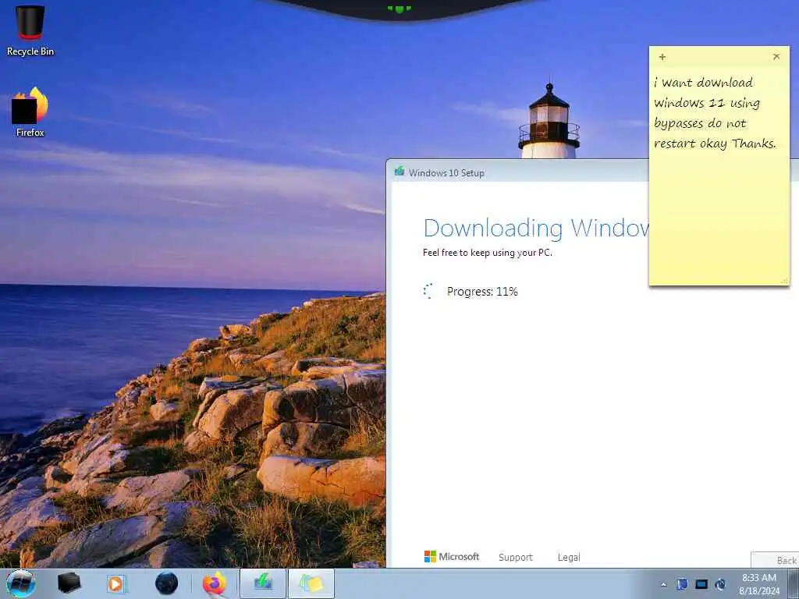Switch to Windows 10 Setup taskbar button
The width and height of the screenshot is (799, 599).
(263, 583)
